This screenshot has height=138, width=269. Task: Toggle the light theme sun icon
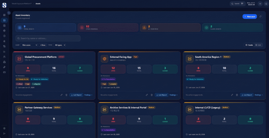click(x=260, y=4)
